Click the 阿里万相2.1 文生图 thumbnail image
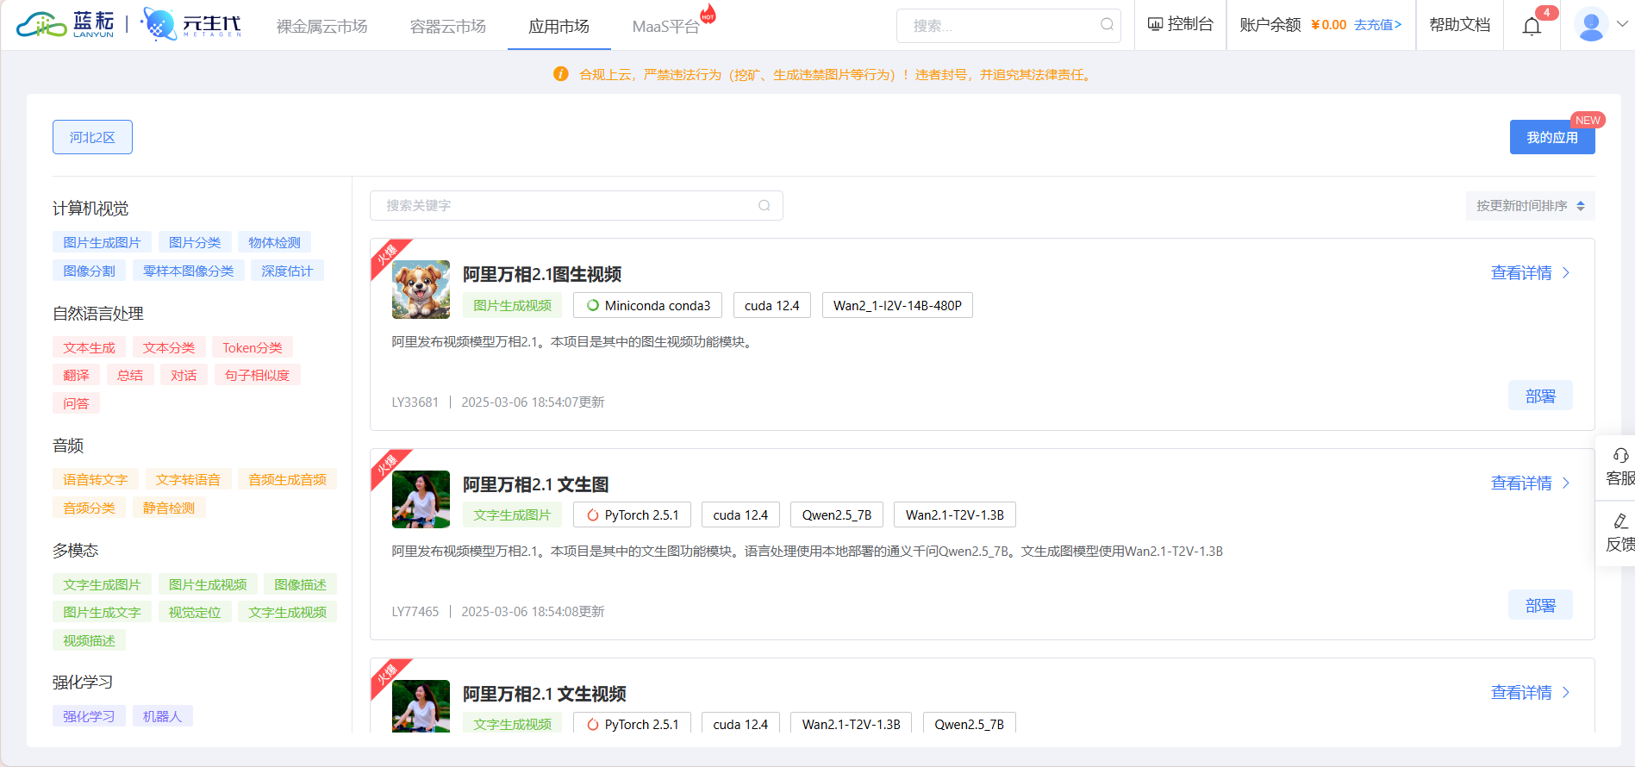This screenshot has width=1635, height=767. coord(421,499)
